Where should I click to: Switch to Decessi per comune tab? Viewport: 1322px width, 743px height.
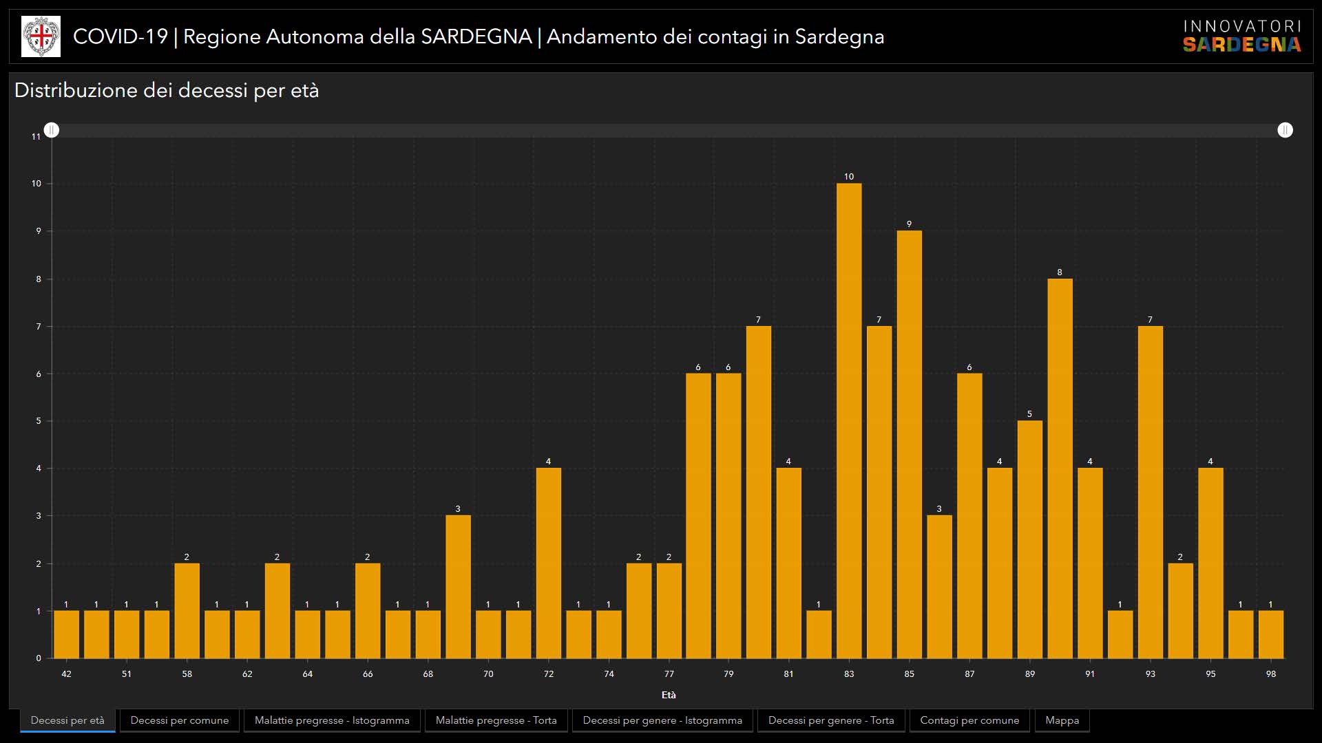coord(179,720)
